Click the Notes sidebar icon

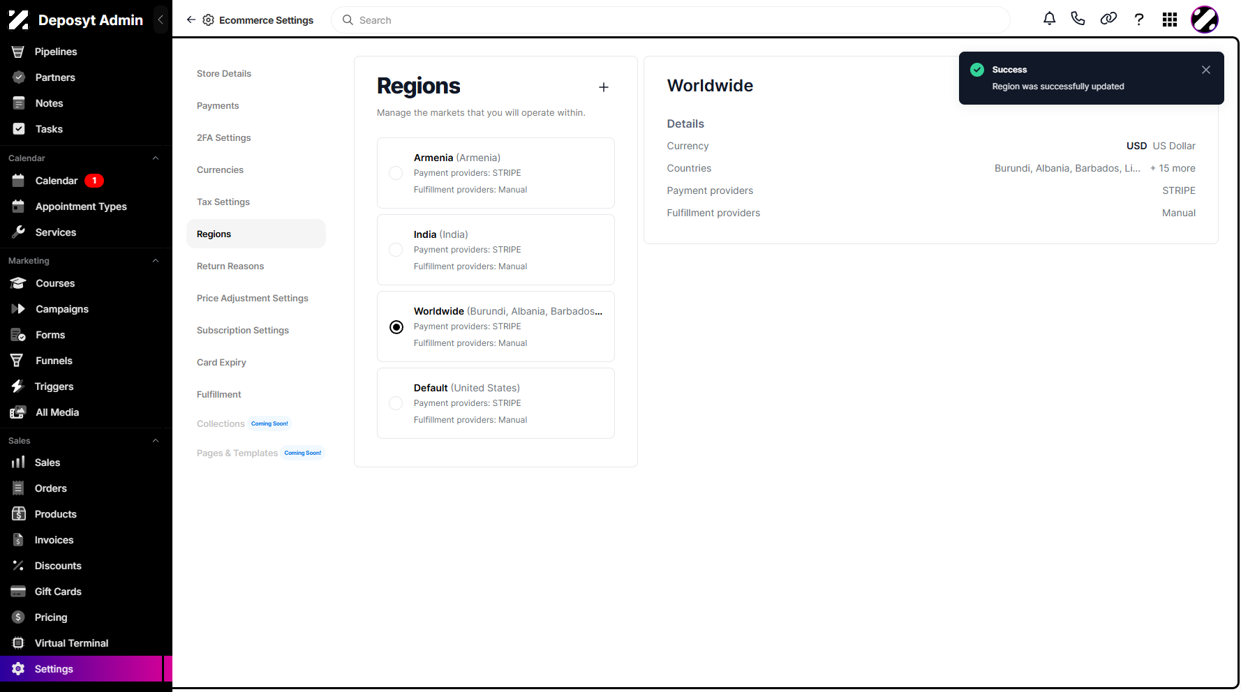19,103
